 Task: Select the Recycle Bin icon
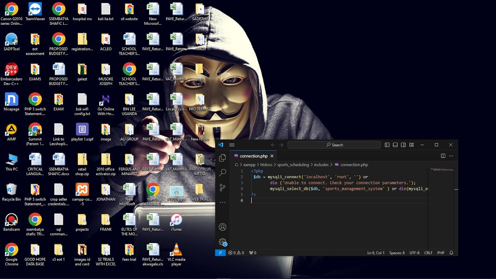12,192
